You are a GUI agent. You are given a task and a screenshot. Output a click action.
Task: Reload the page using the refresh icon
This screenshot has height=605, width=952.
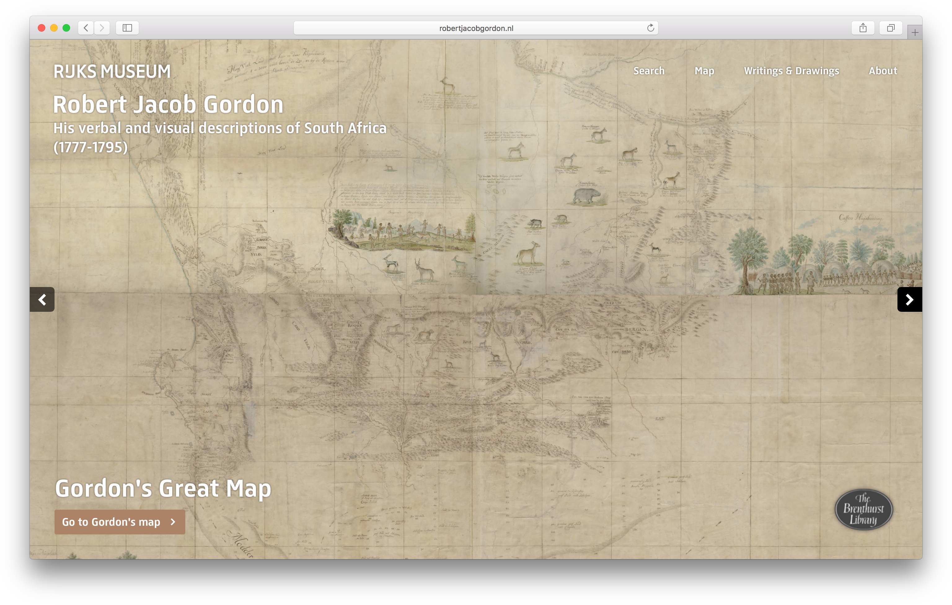tap(650, 28)
